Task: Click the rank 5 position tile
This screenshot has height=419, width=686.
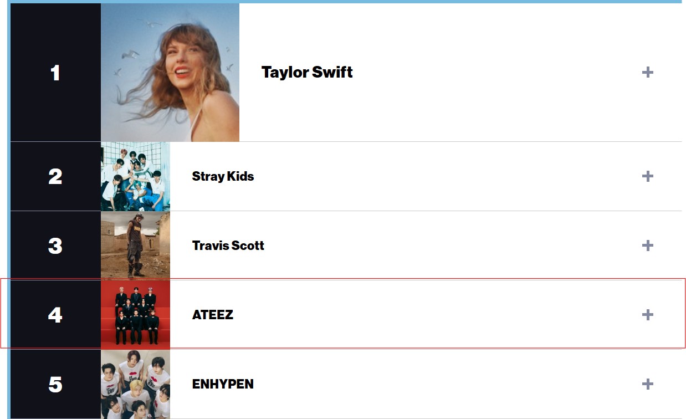Action: click(55, 384)
